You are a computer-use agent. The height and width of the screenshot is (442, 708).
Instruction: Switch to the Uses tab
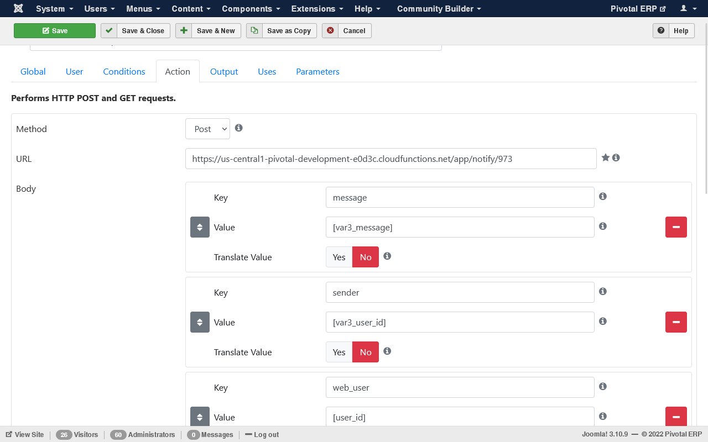[267, 71]
